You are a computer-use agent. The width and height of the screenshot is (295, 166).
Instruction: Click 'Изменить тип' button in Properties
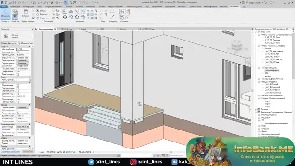[x=25, y=43]
